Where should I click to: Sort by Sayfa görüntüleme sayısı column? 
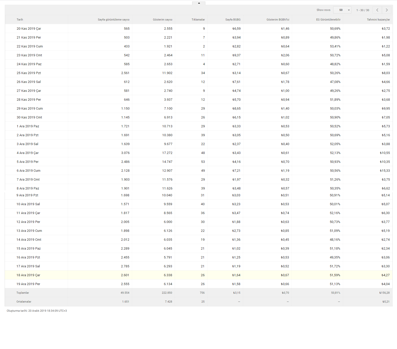114,20
